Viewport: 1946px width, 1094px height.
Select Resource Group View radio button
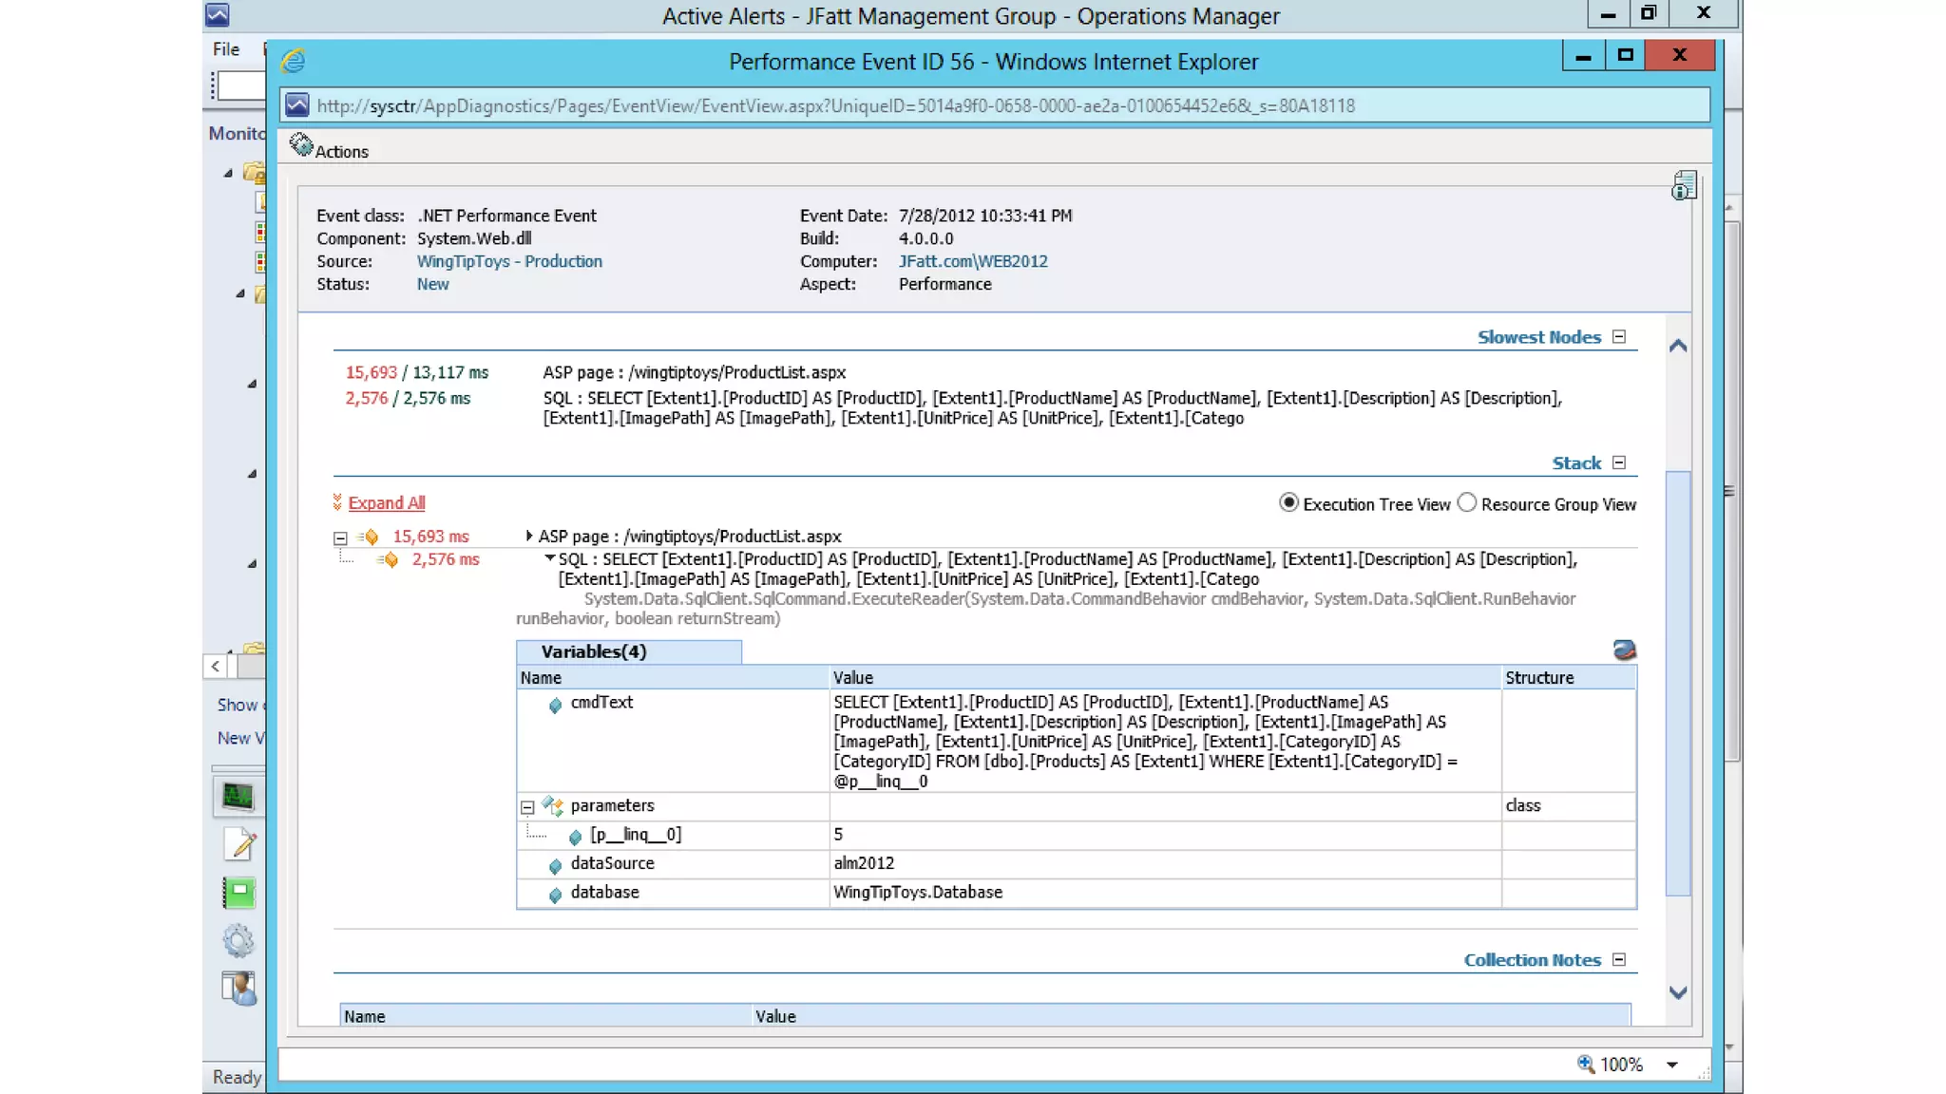point(1467,502)
